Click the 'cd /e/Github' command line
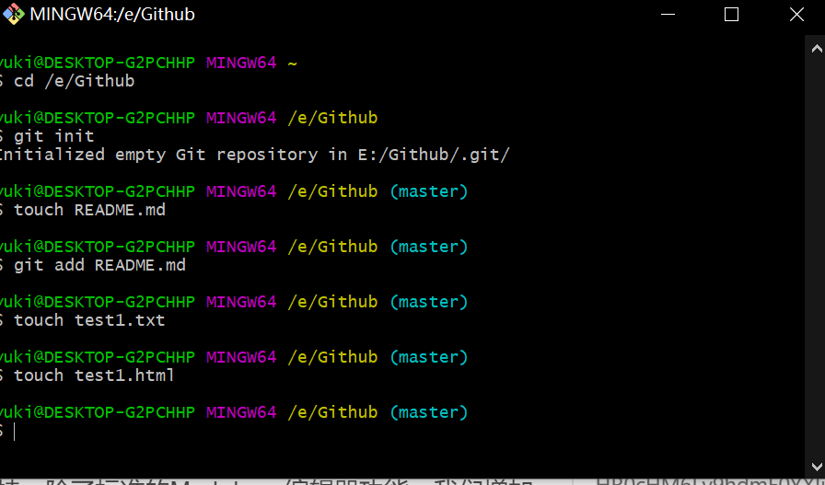 tap(68, 81)
